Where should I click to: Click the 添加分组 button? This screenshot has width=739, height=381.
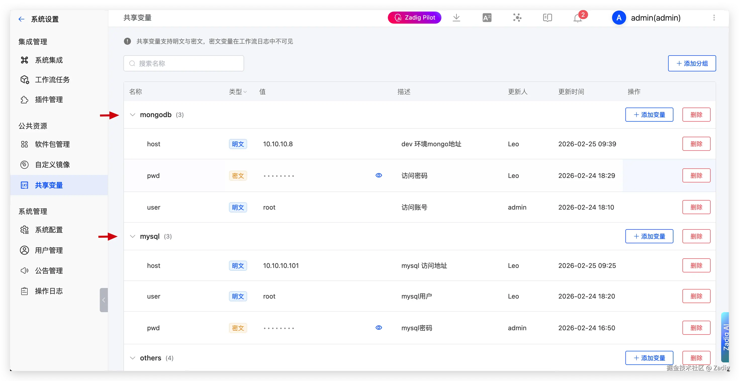coord(692,63)
